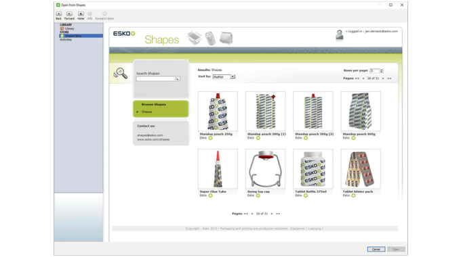Click the pouch bag header icon
461x257 pixels.
[x=226, y=39]
